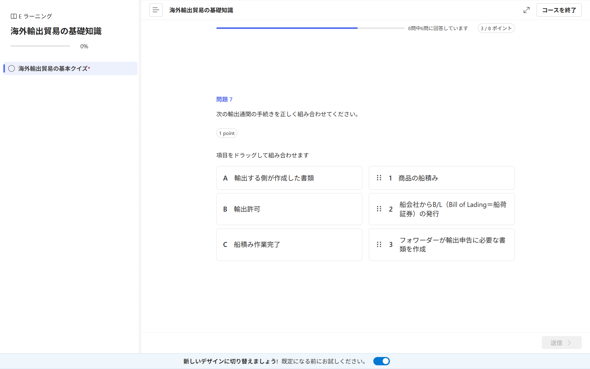Grab the drag handle for item 1 商品の船積み
Image resolution: width=590 pixels, height=369 pixels.
point(379,178)
